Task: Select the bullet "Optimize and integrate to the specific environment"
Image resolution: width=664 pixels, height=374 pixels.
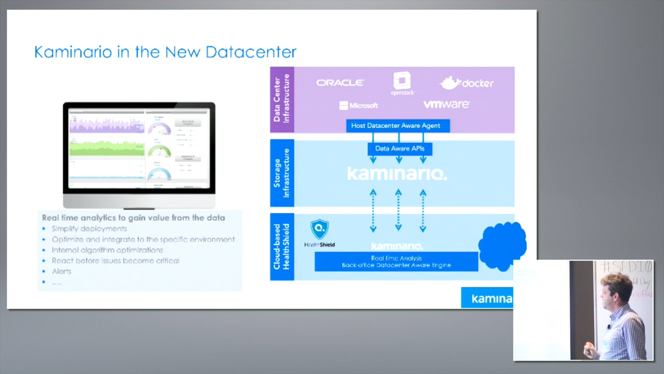Action: 143,239
